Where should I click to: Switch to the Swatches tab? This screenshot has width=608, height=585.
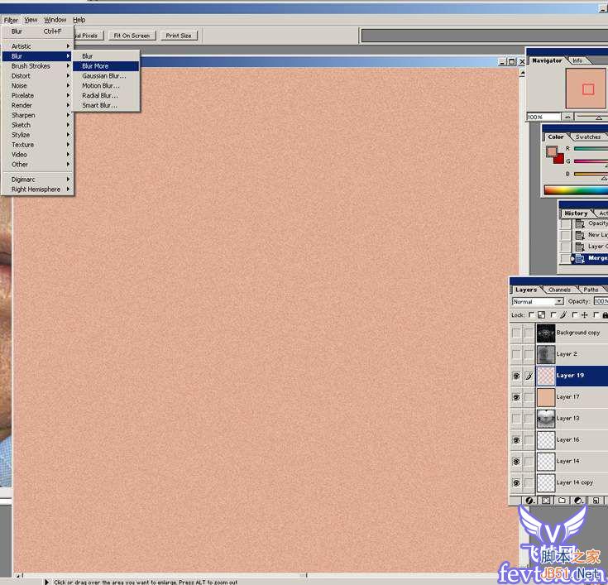point(588,137)
